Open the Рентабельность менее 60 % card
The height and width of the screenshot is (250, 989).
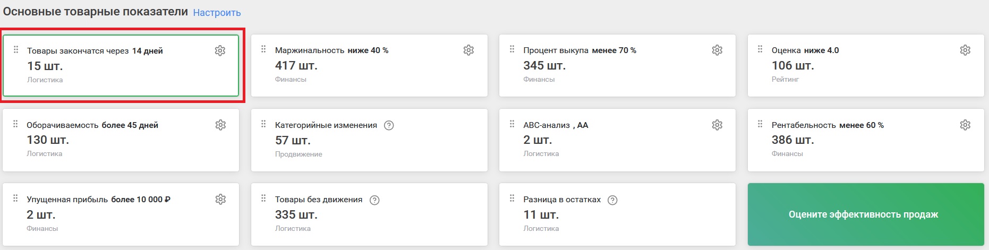(x=866, y=140)
